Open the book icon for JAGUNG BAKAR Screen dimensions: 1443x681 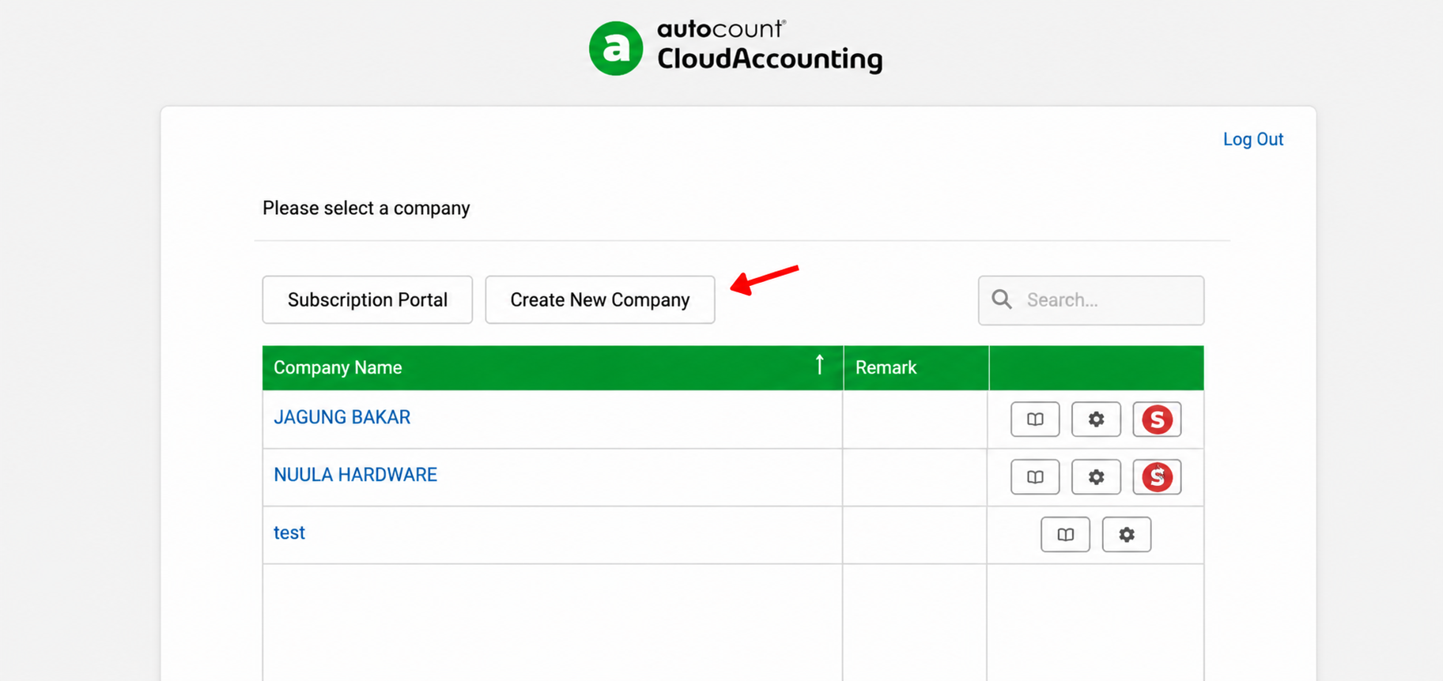(1035, 420)
